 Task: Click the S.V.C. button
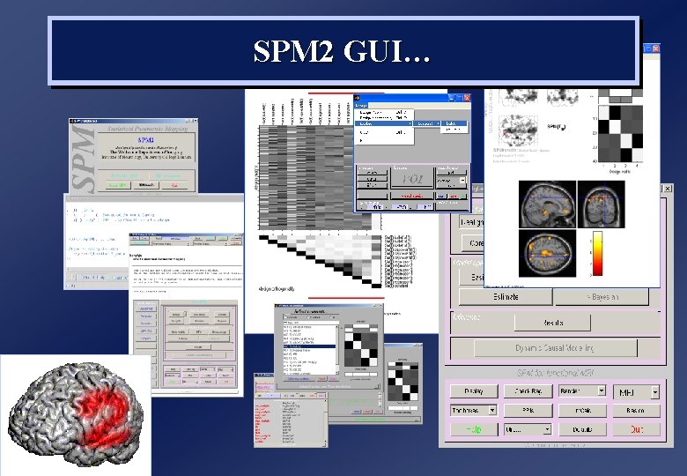(x=373, y=184)
